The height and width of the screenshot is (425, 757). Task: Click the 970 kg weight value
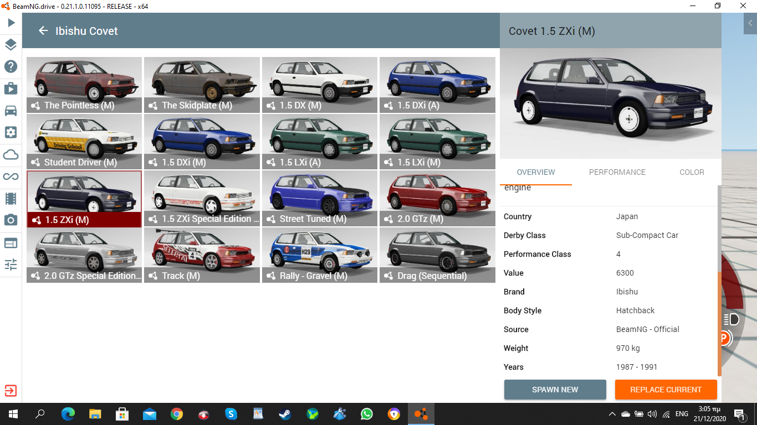628,348
